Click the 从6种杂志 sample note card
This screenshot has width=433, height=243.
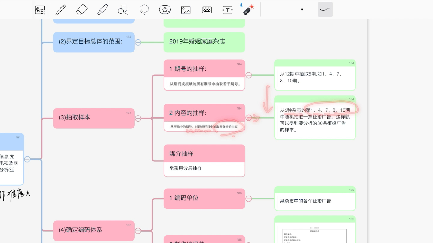(315, 118)
